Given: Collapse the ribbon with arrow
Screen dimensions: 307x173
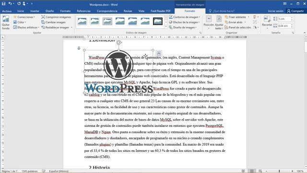Looking at the screenshot, I should [305, 33].
